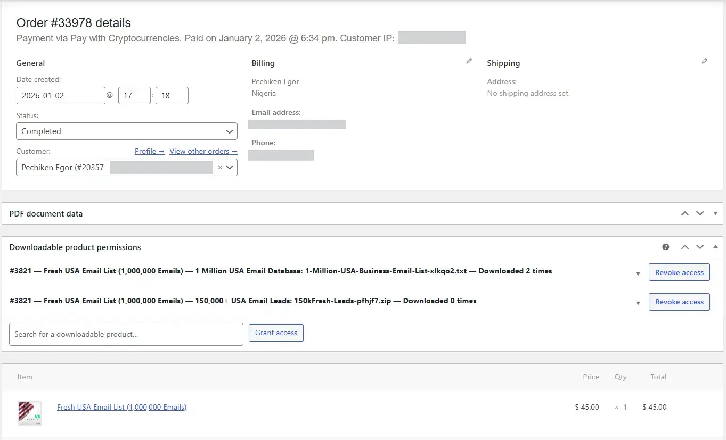This screenshot has height=440, width=726.
Task: Move Downloadable product permissions panel up
Action: [684, 247]
